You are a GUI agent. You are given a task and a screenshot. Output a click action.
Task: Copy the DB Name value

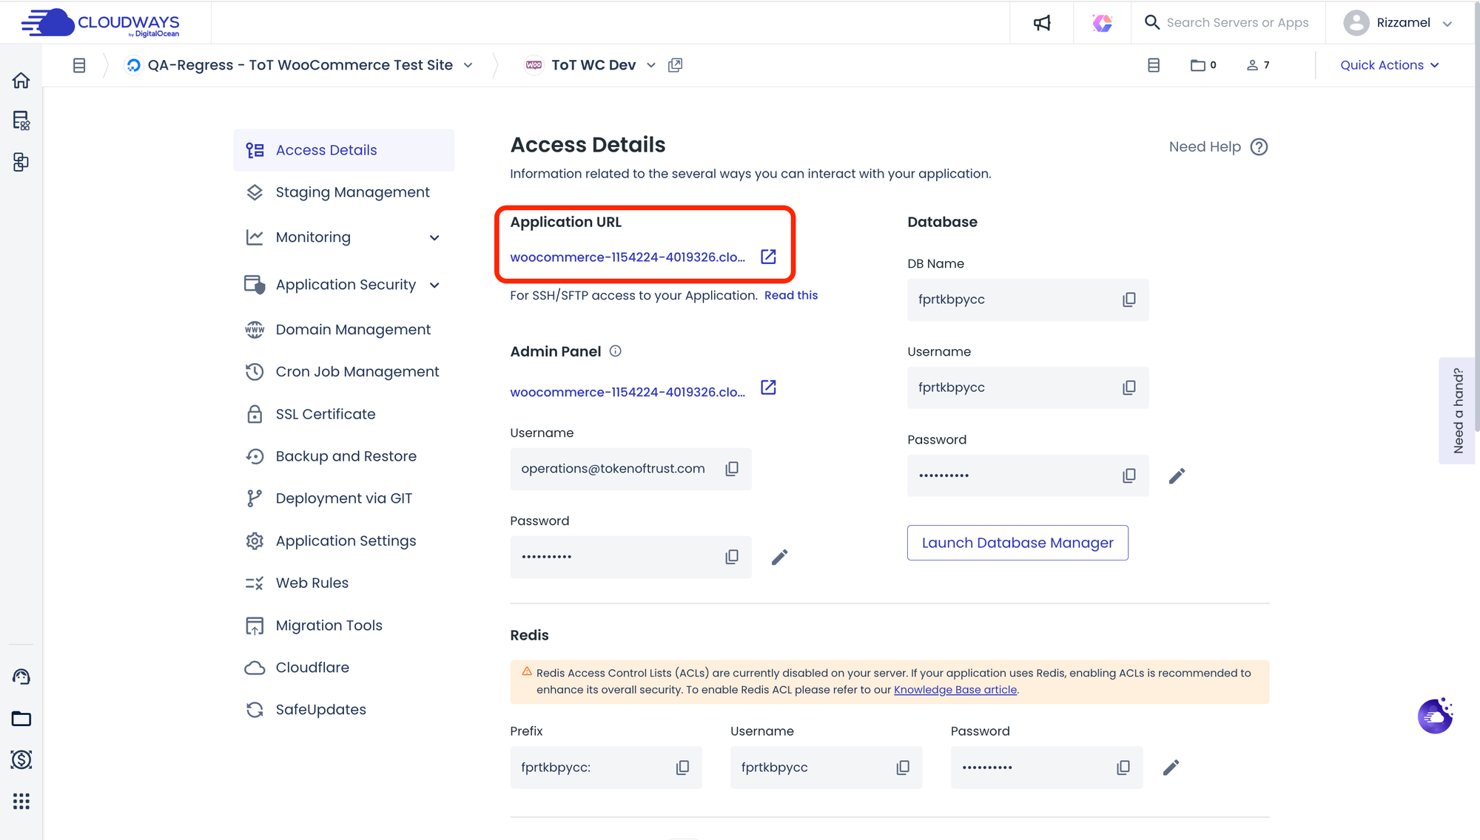(1128, 299)
